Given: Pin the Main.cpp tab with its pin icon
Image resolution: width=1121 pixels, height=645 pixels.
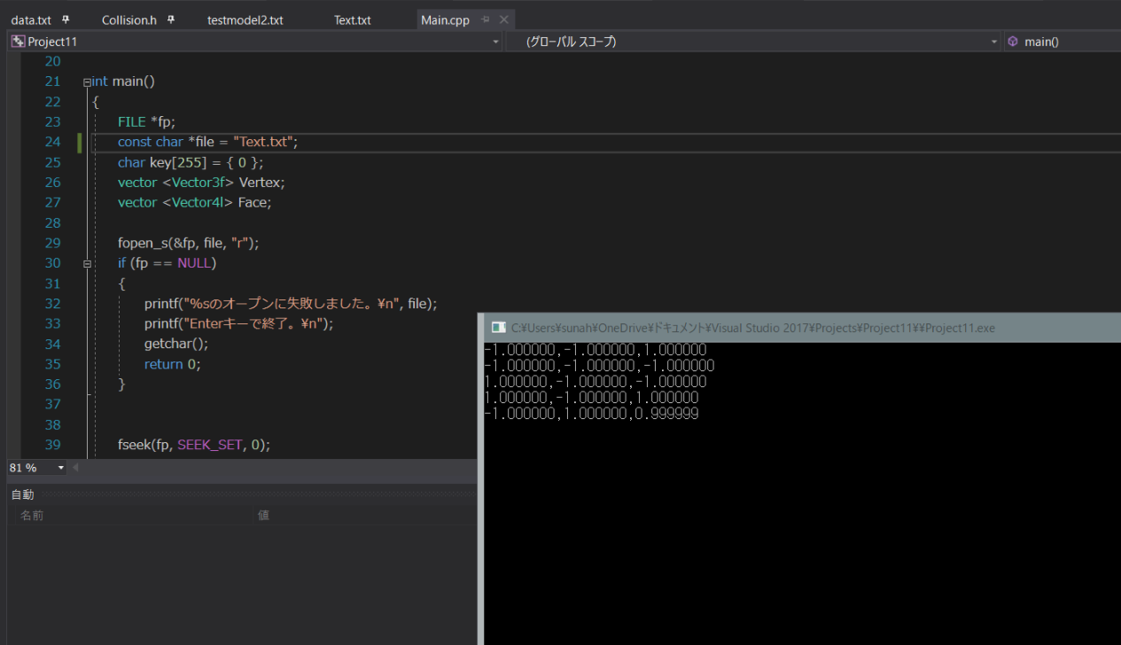Looking at the screenshot, I should (486, 19).
